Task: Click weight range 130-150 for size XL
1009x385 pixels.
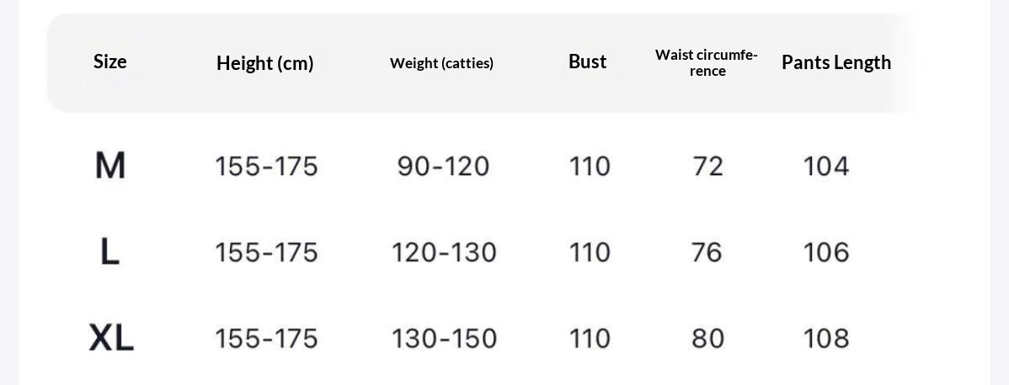Action: coord(444,338)
